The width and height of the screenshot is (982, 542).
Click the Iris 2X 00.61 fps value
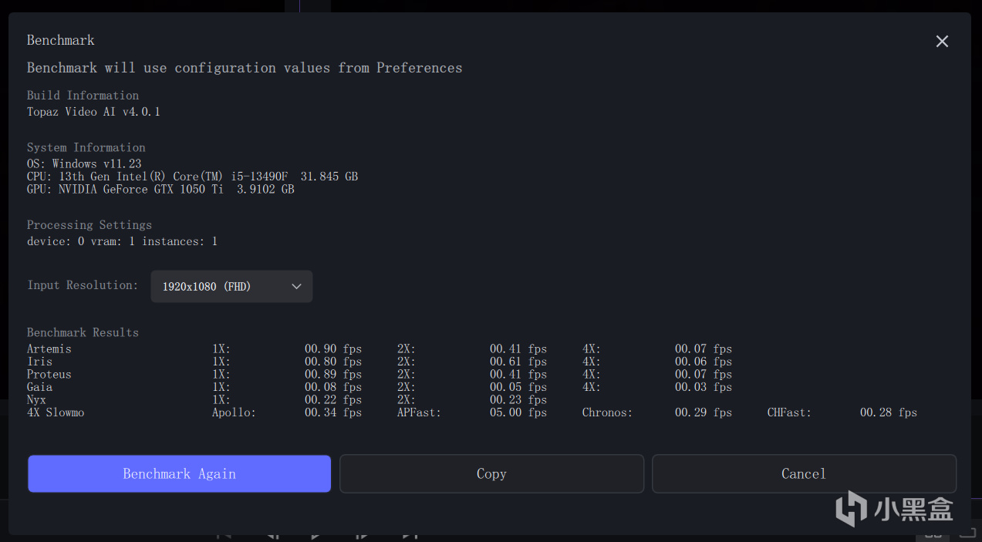click(518, 362)
